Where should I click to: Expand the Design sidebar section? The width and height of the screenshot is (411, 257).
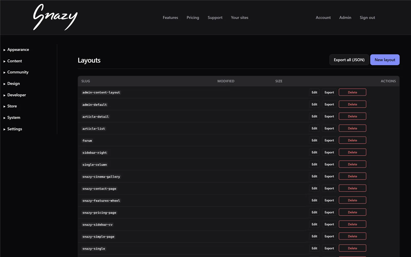click(12, 84)
